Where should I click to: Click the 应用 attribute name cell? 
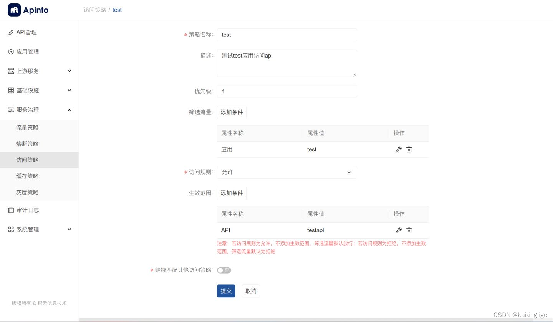pos(260,150)
